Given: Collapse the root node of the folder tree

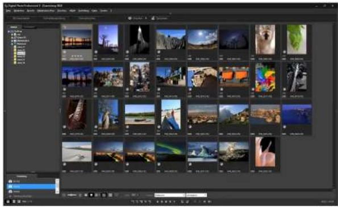Looking at the screenshot, I should [9, 31].
